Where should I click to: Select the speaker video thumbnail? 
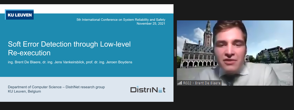coord(235,53)
